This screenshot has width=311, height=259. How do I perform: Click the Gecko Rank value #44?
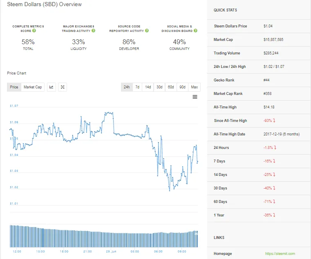coord(266,80)
